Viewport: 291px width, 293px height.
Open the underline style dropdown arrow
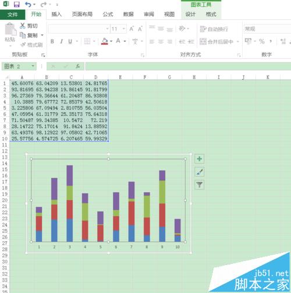click(x=77, y=41)
